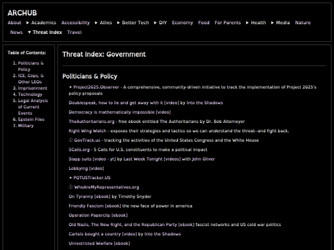Open Democracy is mathematically impossible video
The height and width of the screenshot is (250, 334).
(120, 112)
